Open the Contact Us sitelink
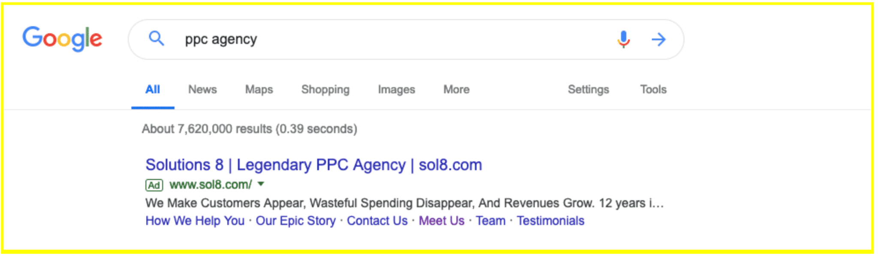 pos(377,220)
